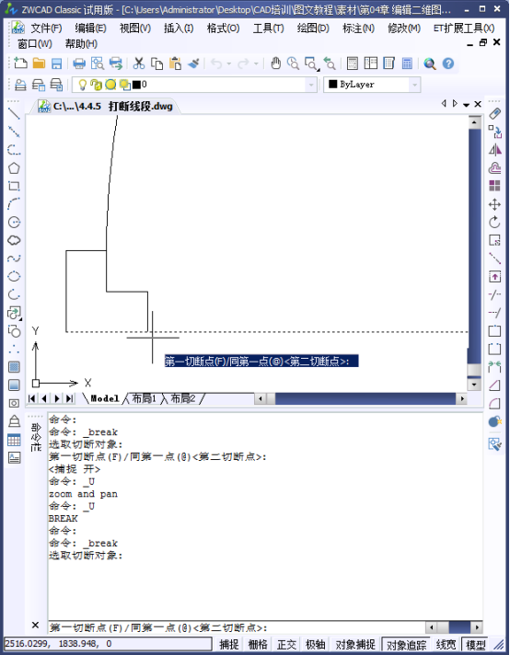The width and height of the screenshot is (510, 655).
Task: Activate the Pan hand tool
Action: tap(275, 63)
